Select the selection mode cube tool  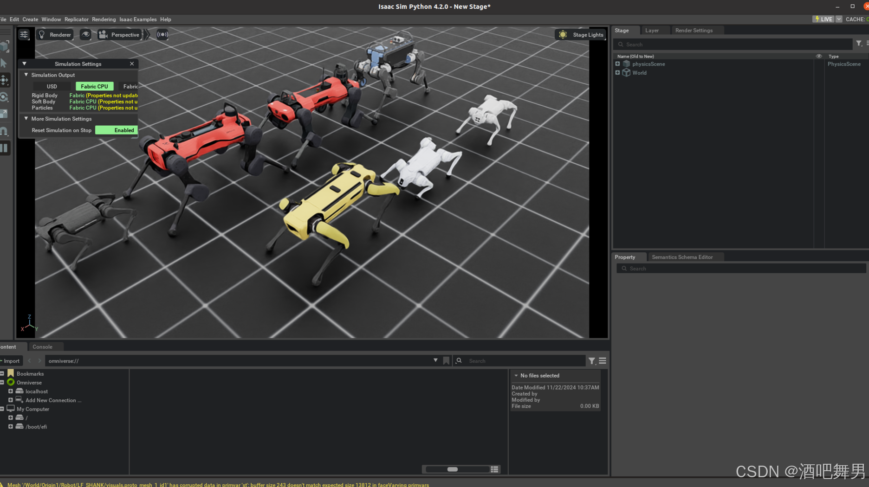4,46
